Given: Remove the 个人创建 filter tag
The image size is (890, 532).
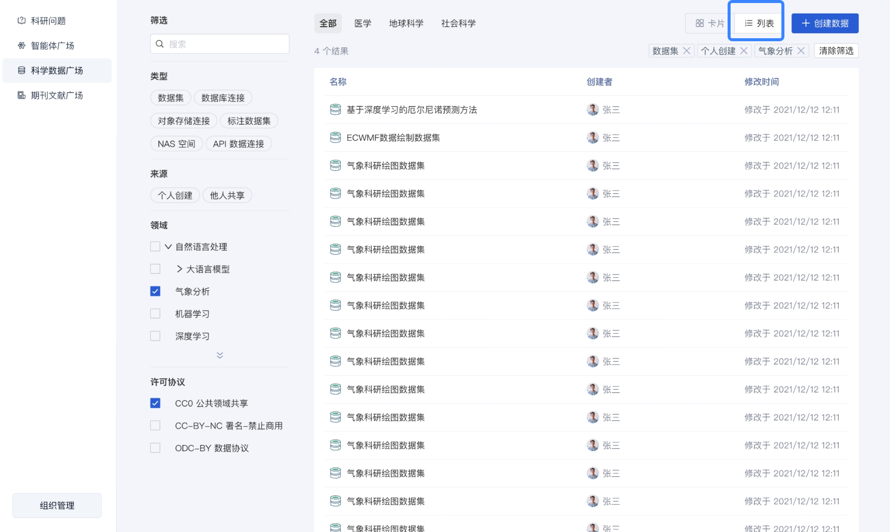Looking at the screenshot, I should [x=744, y=51].
